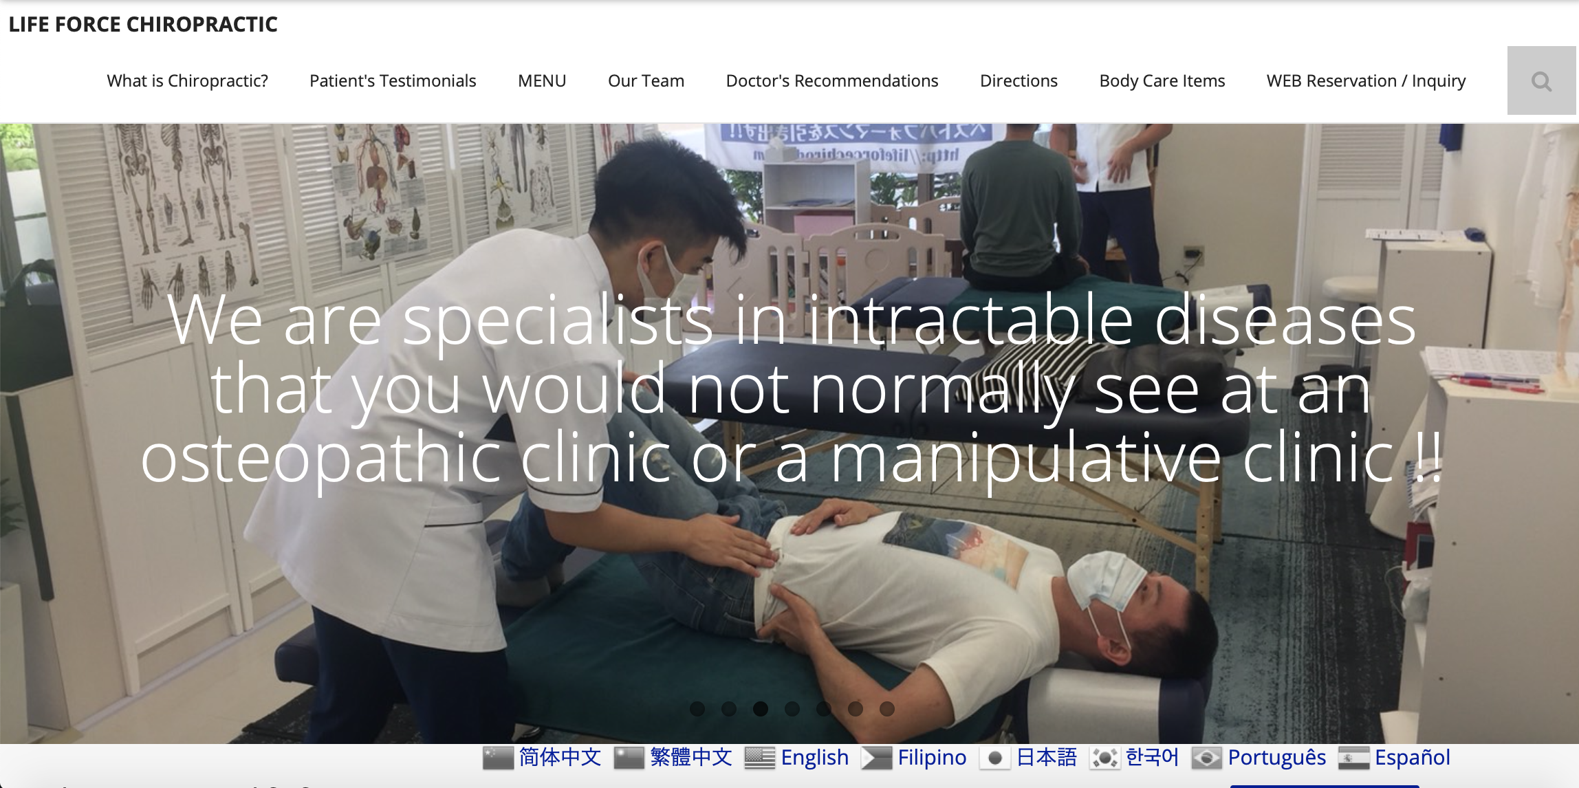Viewport: 1579px width, 788px height.
Task: Click the Japanese flag icon beside 日本語
Action: tap(995, 758)
